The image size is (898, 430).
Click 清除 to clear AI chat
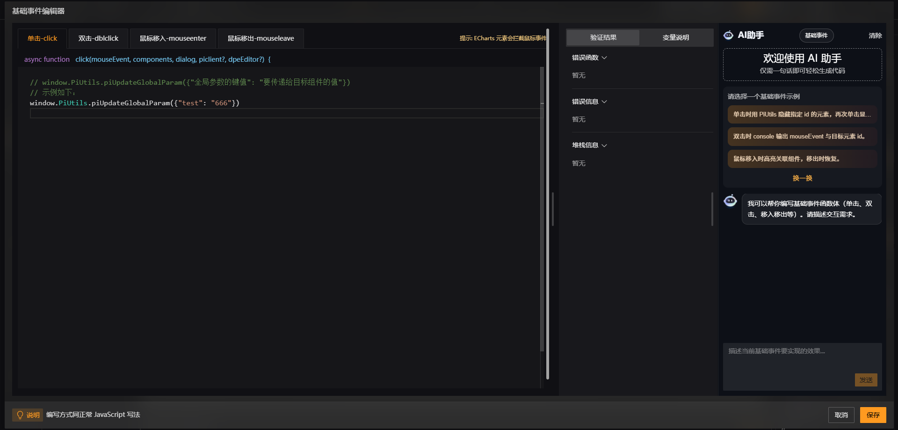pos(875,36)
